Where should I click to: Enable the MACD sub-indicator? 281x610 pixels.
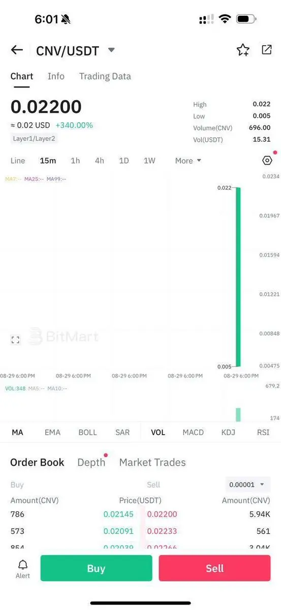pos(193,433)
